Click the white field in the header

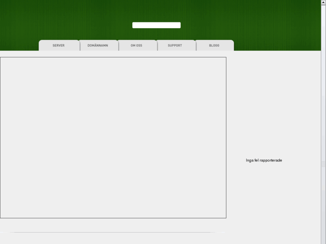[156, 25]
